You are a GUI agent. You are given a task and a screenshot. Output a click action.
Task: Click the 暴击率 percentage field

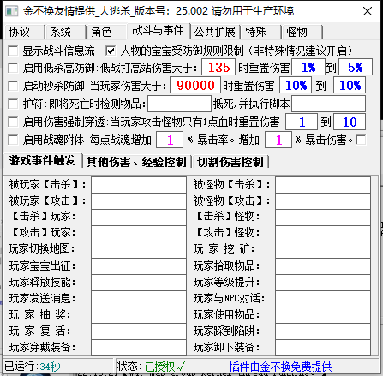coord(170,140)
